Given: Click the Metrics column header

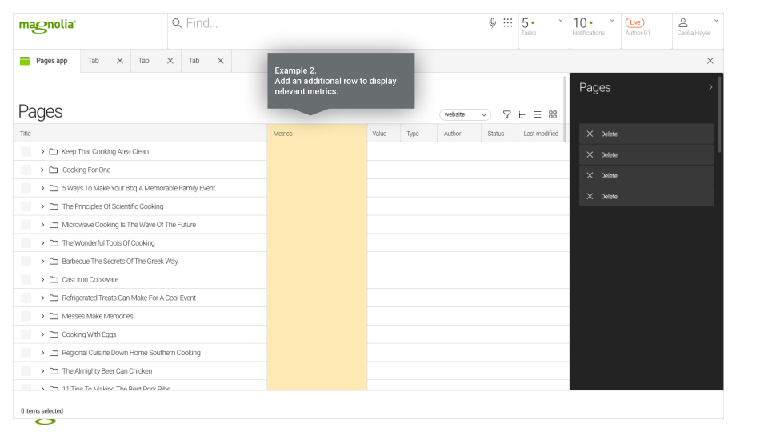Looking at the screenshot, I should (316, 134).
